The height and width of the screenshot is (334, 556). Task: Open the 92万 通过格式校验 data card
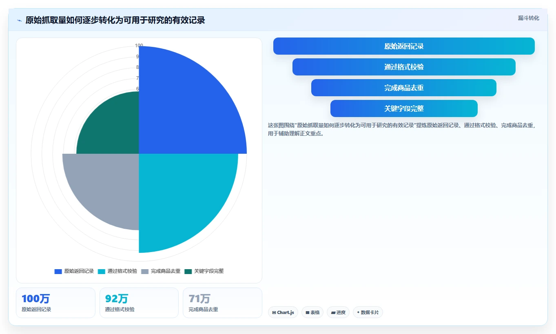click(139, 303)
